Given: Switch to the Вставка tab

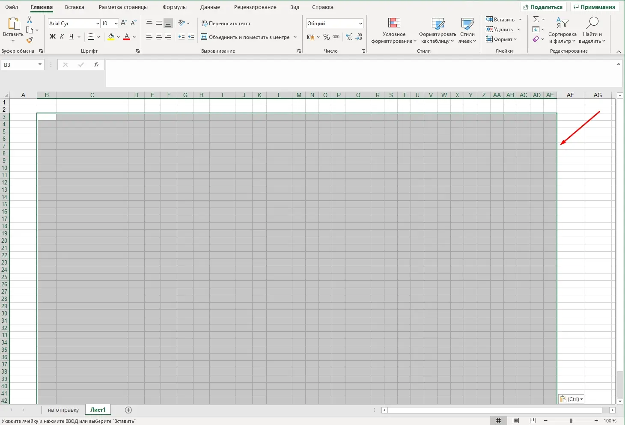Looking at the screenshot, I should (x=74, y=7).
